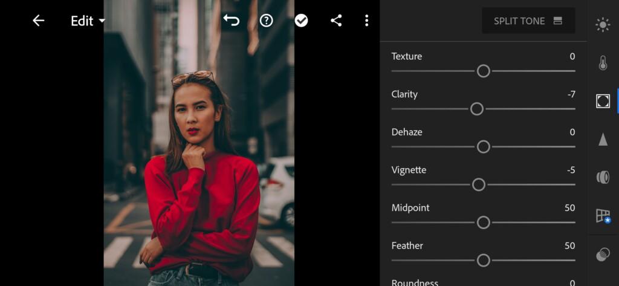Open the Optics panel lens icon
Screen dimensions: 619x286
[x=603, y=177]
